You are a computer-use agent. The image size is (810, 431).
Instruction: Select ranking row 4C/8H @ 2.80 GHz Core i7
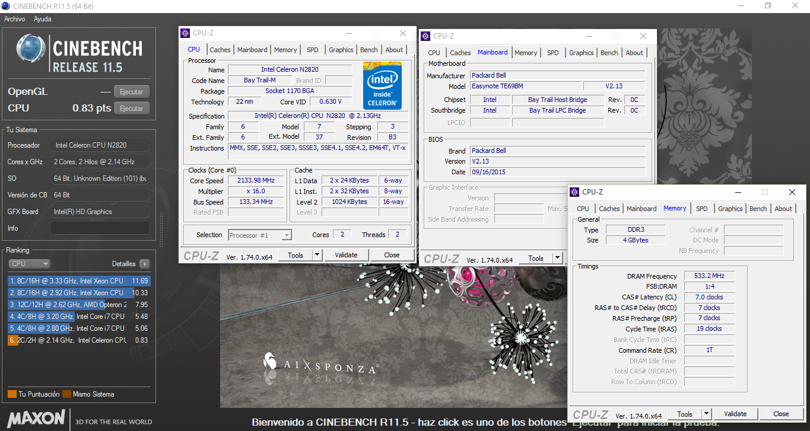point(79,328)
